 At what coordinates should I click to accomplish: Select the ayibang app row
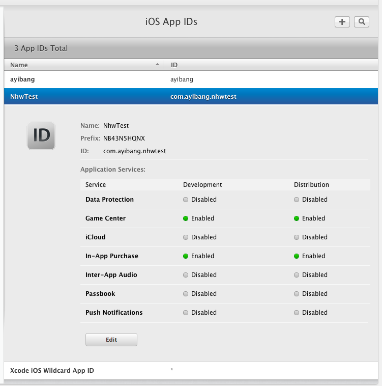[x=191, y=79]
